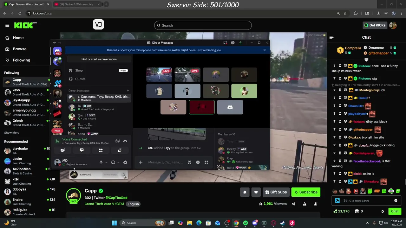Open microphone input options arrow in Discord
Image resolution: width=406 pixels, height=228 pixels.
point(106,162)
